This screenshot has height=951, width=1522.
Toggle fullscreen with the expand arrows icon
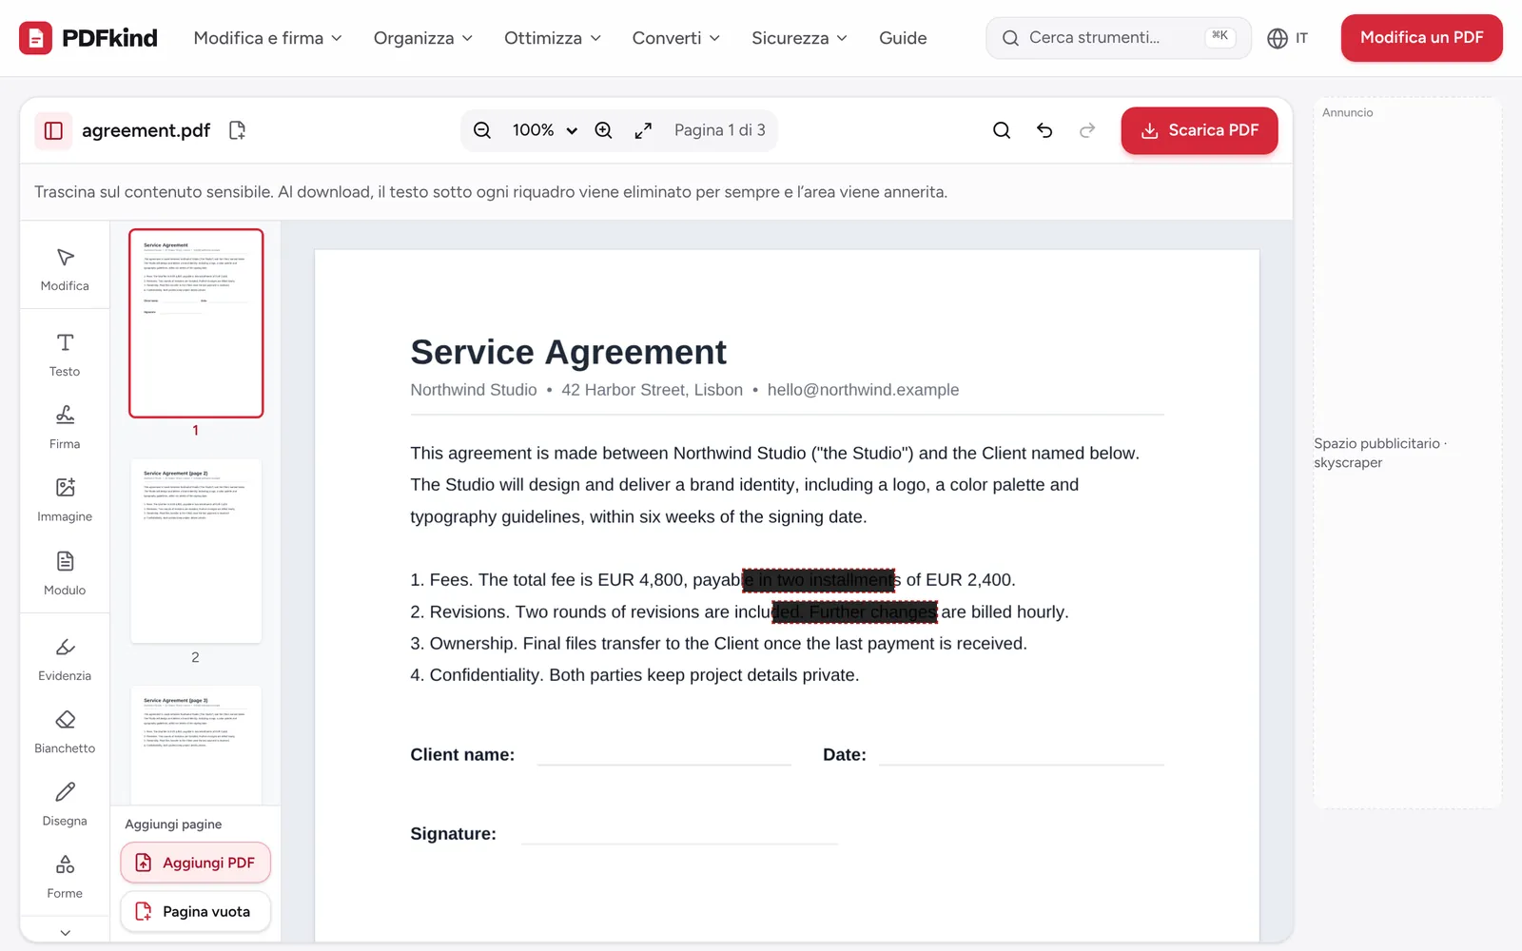click(643, 130)
